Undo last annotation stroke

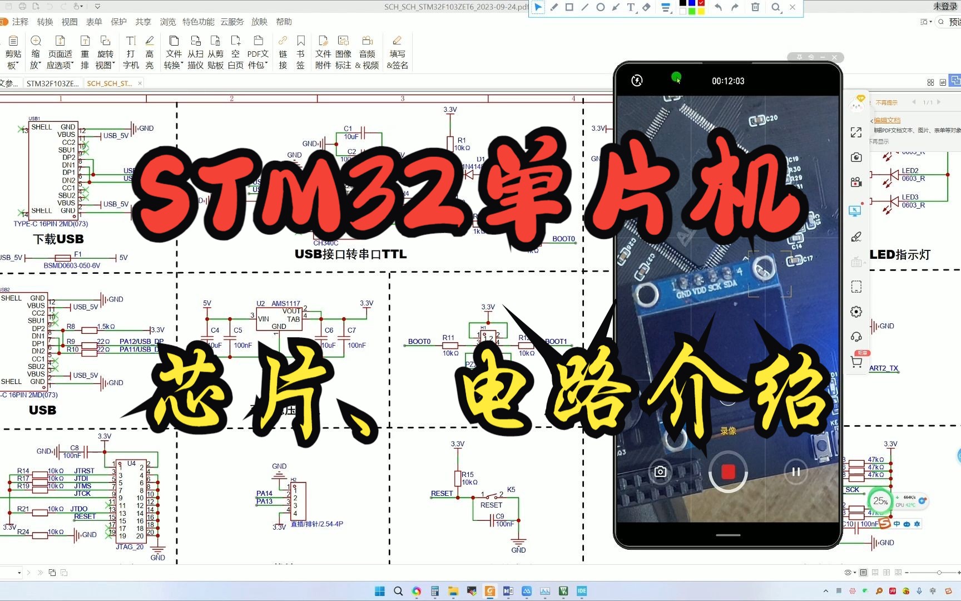[x=718, y=7]
